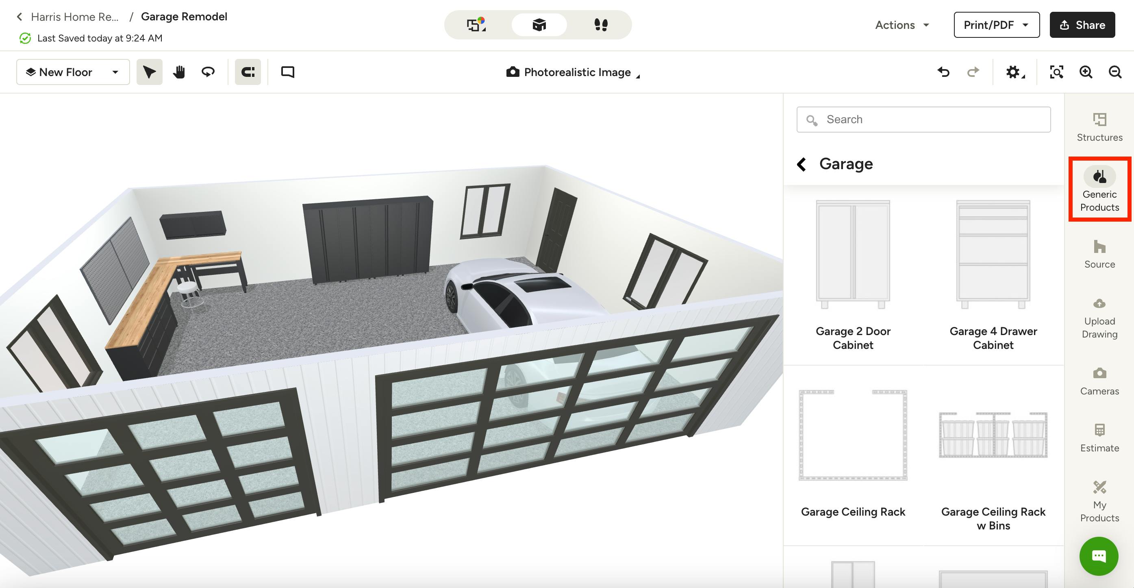
Task: Zoom in on the garage
Action: [1086, 72]
